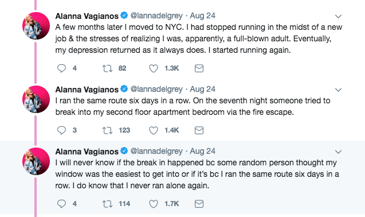Retweet the tweet with 82 retweets
Image resolution: width=365 pixels, height=217 pixels.
point(108,68)
